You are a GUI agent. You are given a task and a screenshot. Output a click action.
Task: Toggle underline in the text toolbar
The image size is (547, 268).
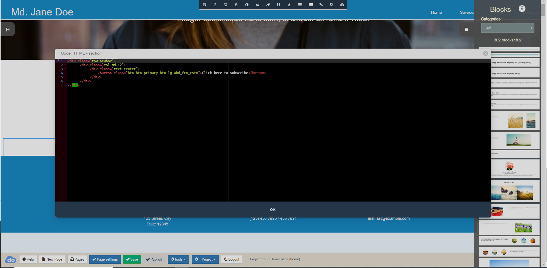[226, 5]
